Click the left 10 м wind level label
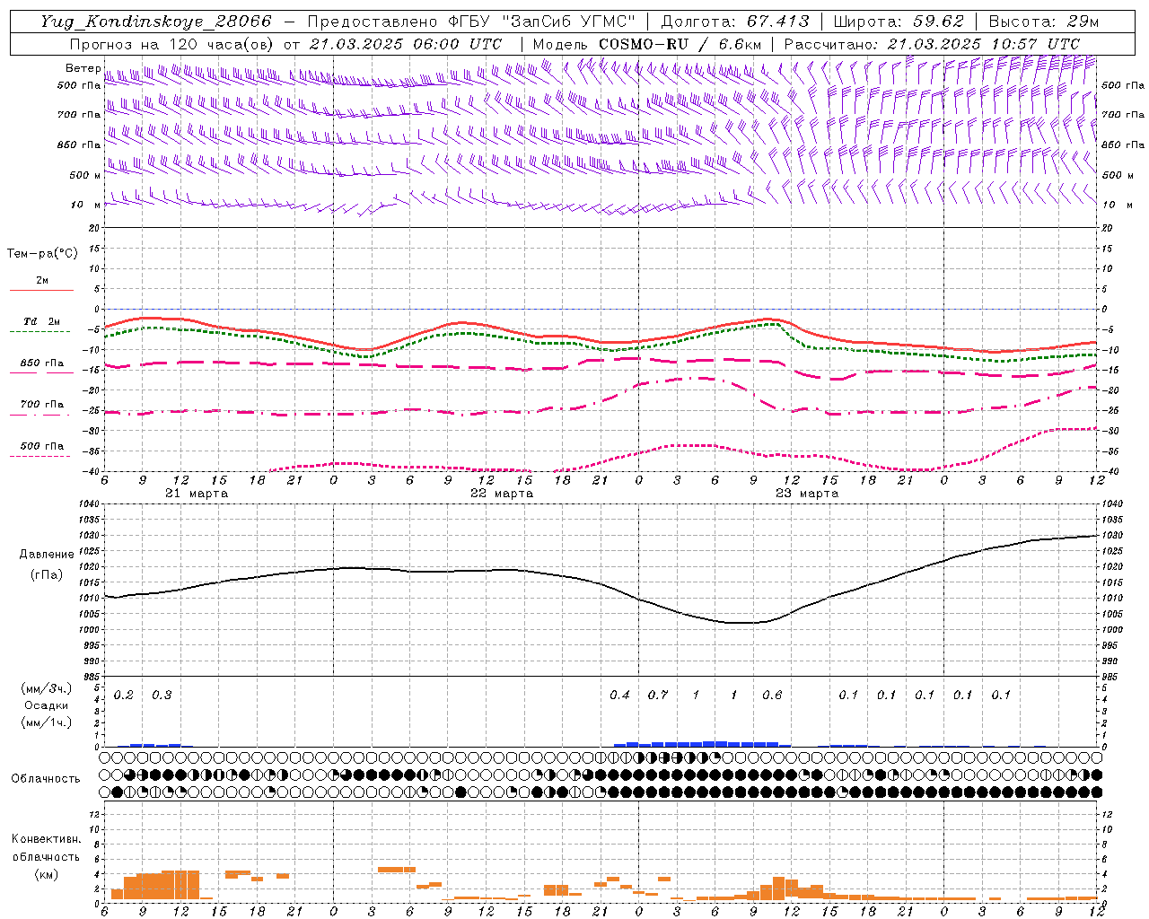 85,205
